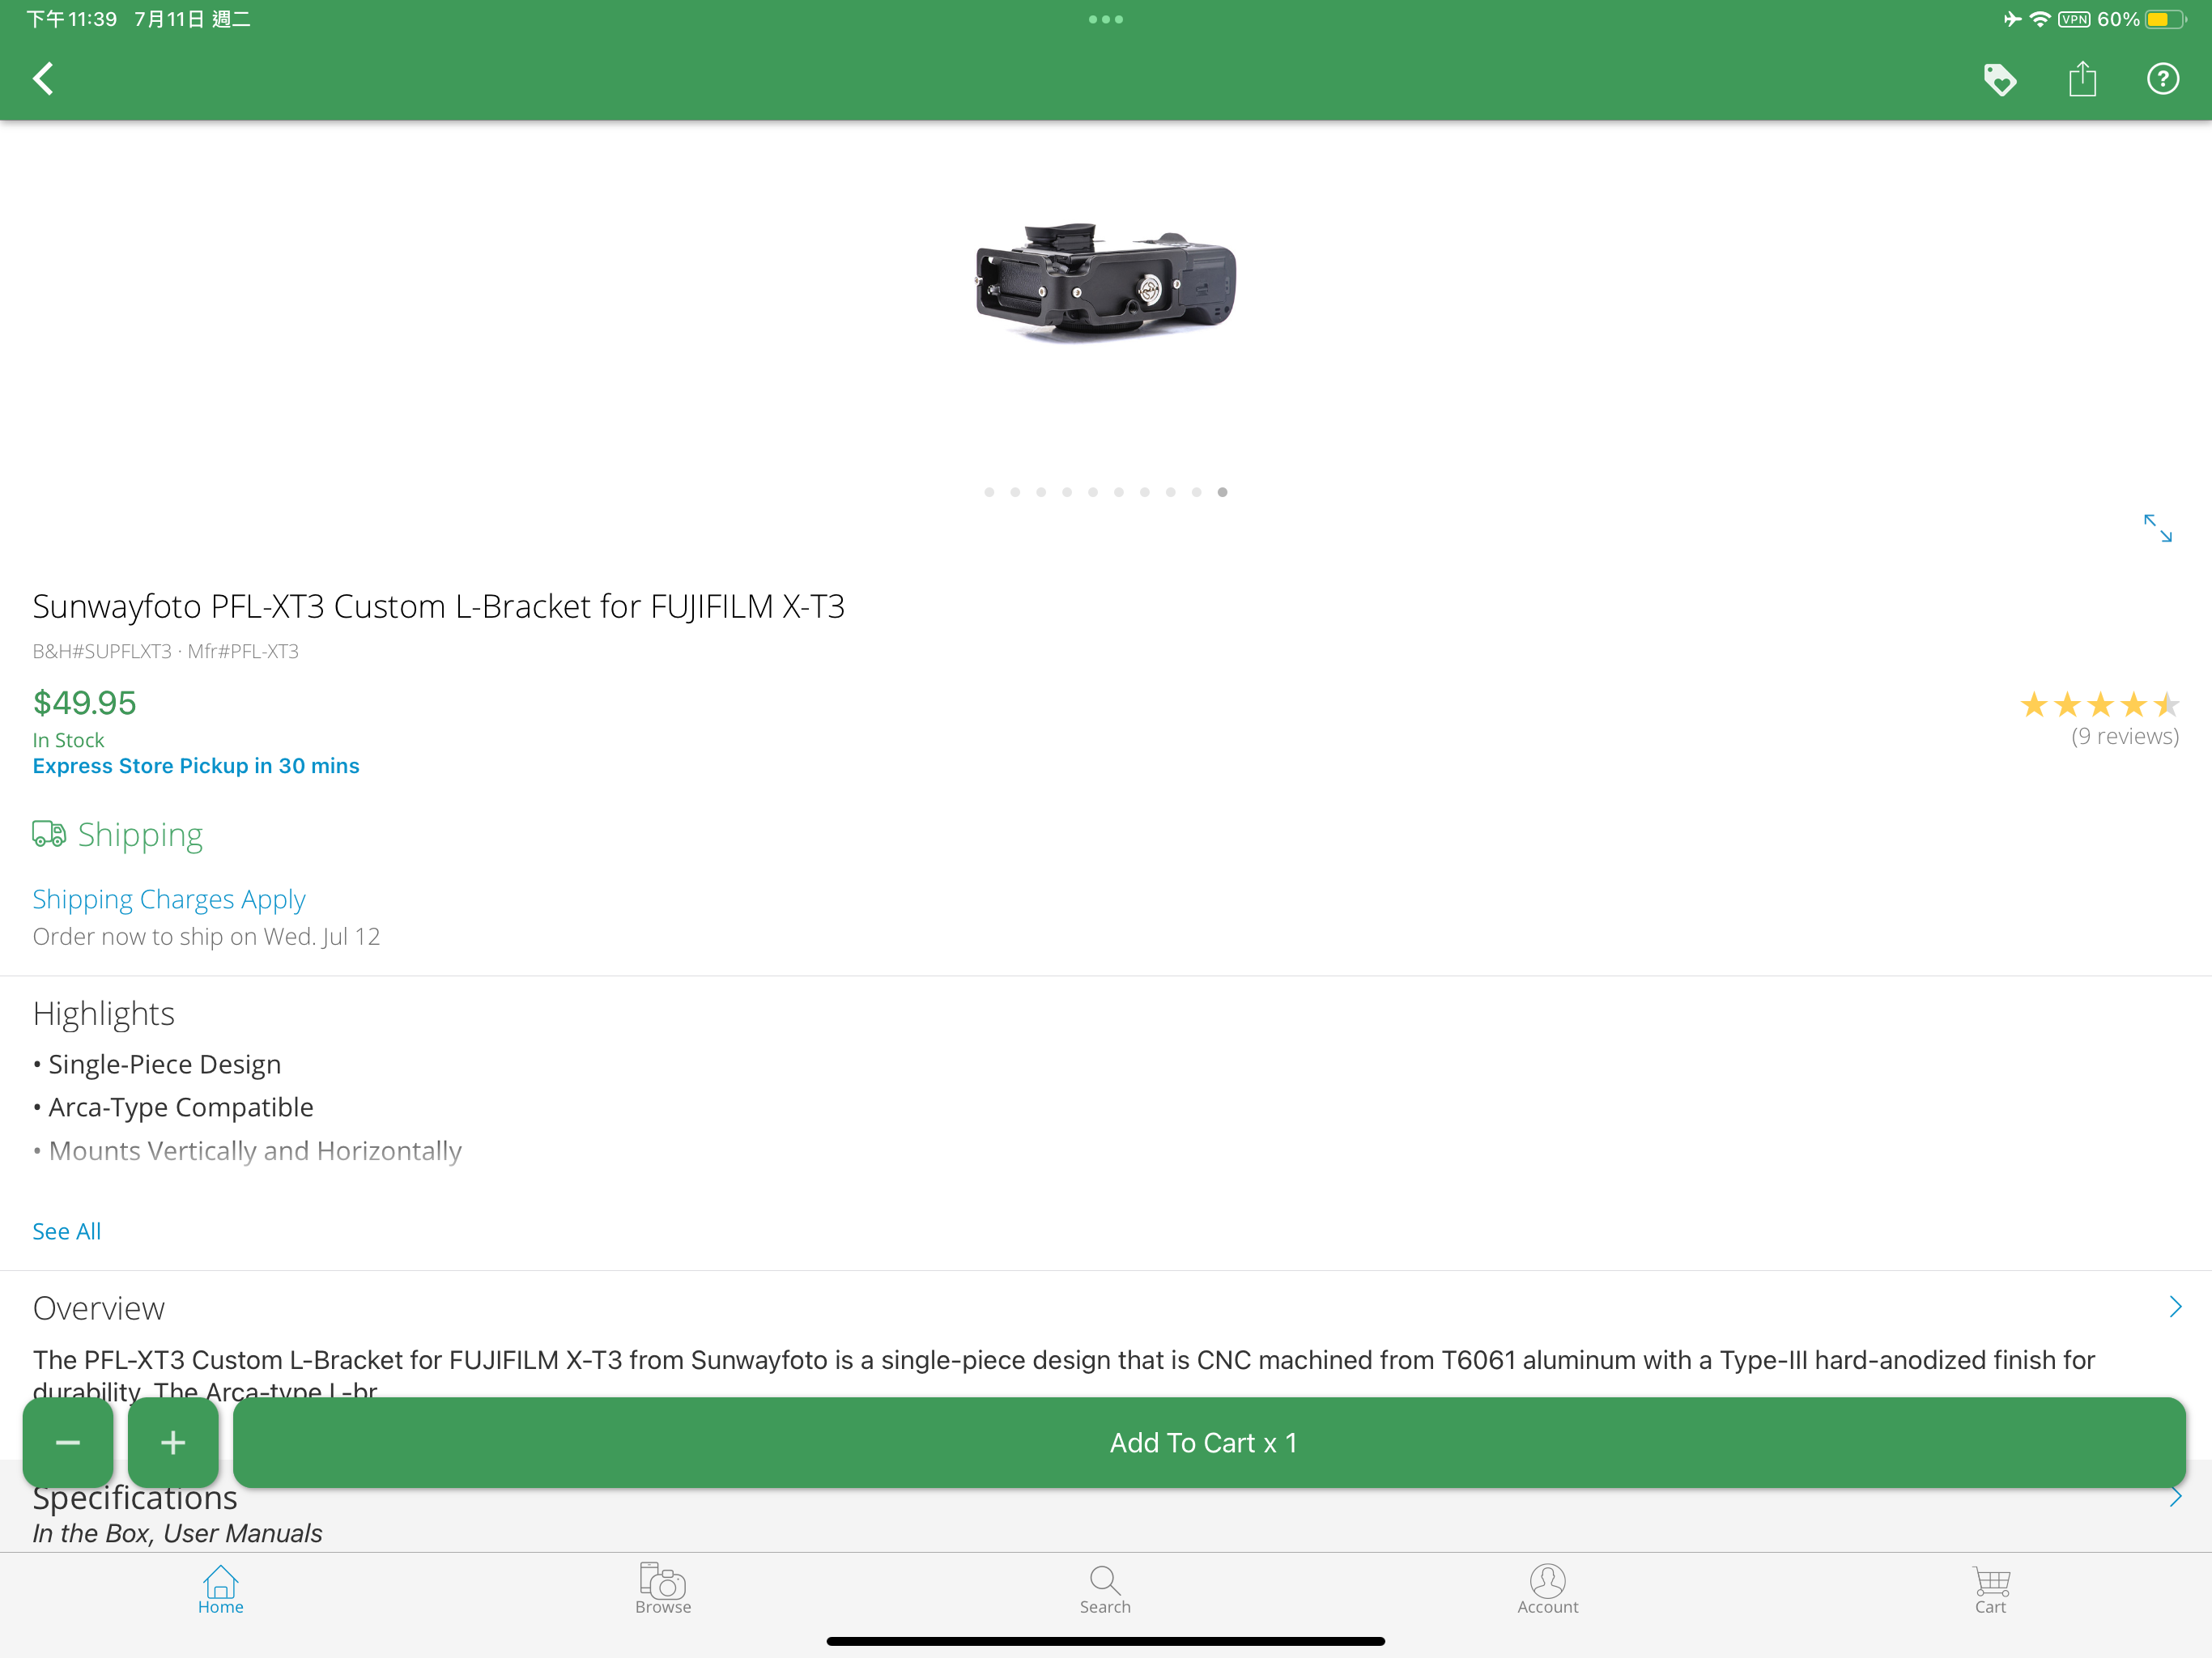The image size is (2212, 1658).
Task: Open the Account tab
Action: [1548, 1590]
